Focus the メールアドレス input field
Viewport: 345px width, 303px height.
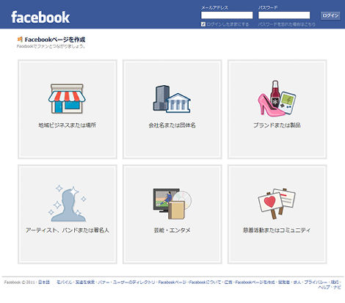(x=227, y=15)
